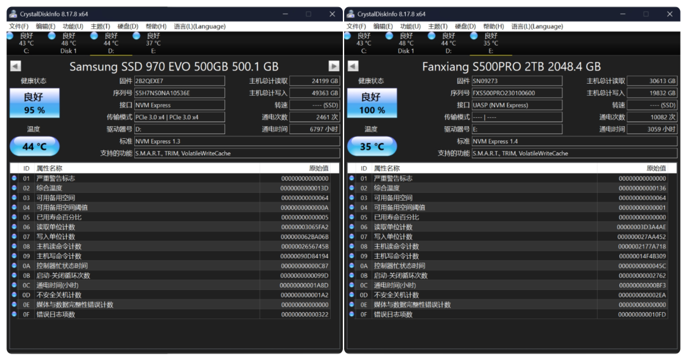Open 硬盘(D) menu in Fanxiang window

[x=465, y=26]
